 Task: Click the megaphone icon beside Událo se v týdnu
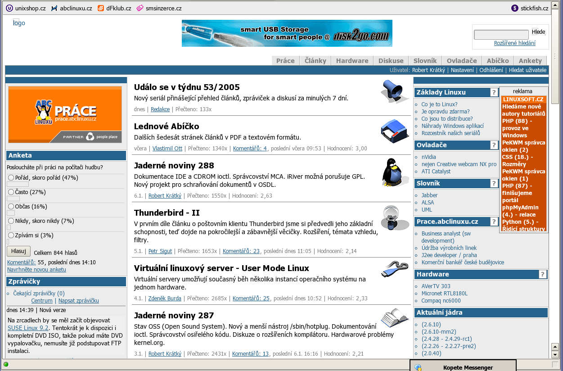[395, 92]
